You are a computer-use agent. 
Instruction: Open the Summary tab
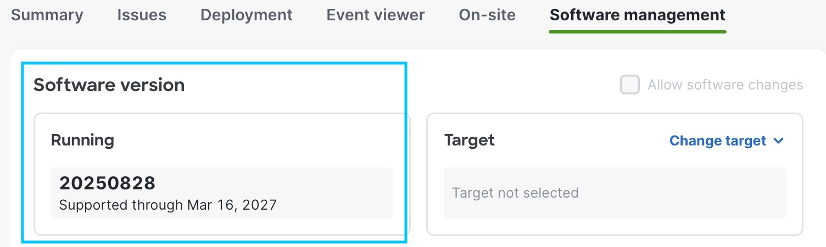coord(47,15)
